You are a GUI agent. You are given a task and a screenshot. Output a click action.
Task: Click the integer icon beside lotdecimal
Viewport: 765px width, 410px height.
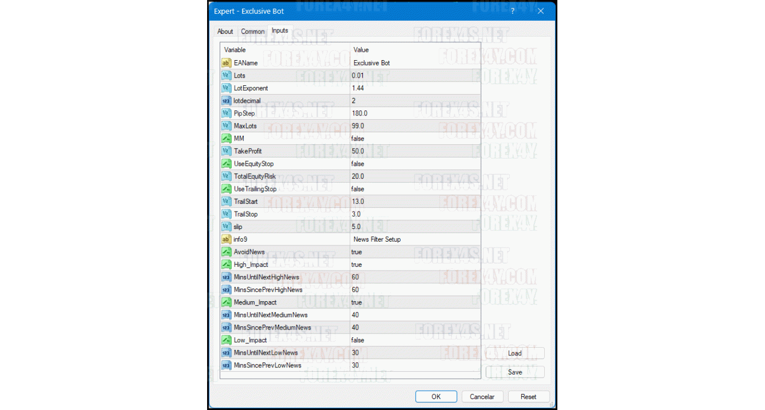click(x=226, y=101)
